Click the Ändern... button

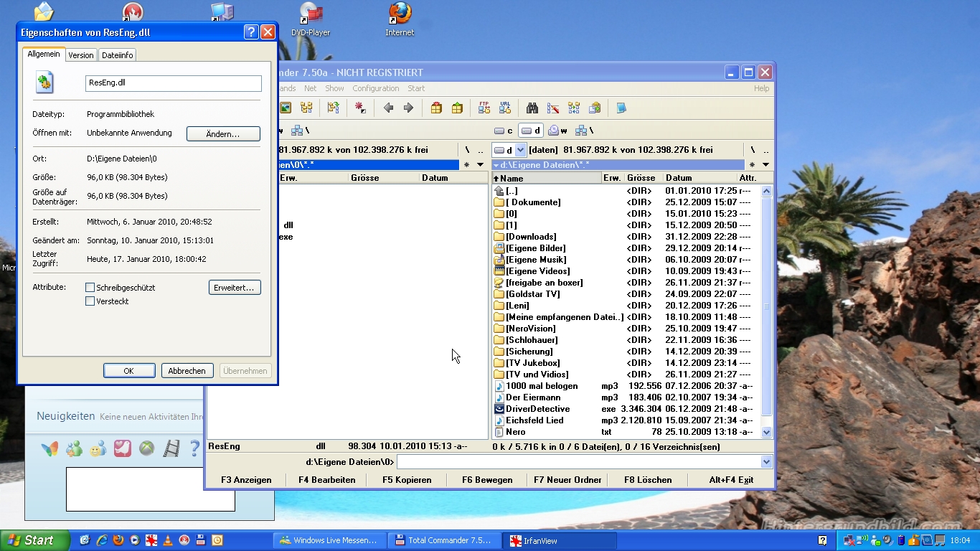coord(223,134)
